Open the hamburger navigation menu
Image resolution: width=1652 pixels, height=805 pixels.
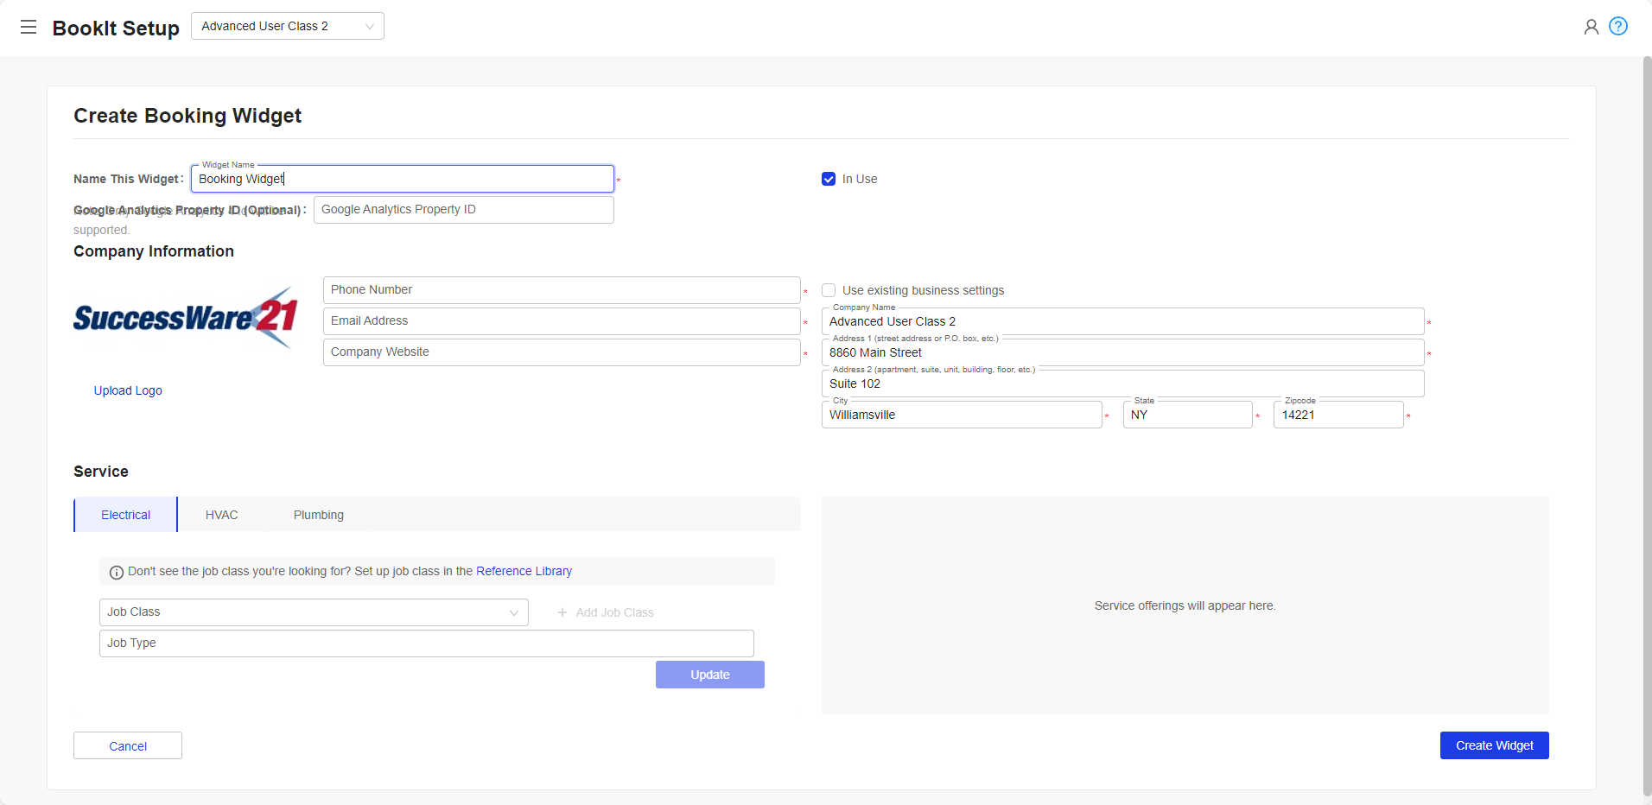[29, 27]
